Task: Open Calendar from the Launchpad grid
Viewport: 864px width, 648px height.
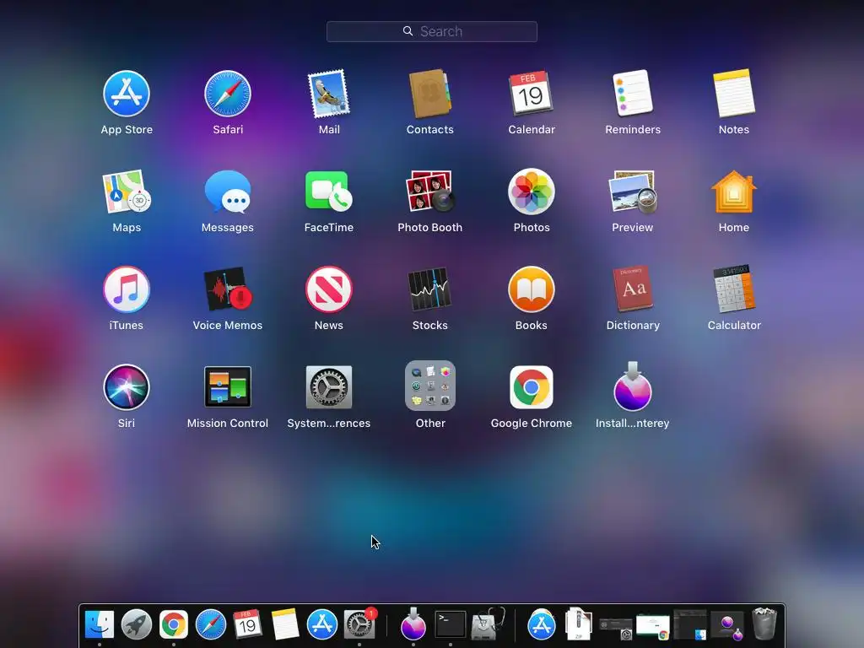Action: (532, 94)
